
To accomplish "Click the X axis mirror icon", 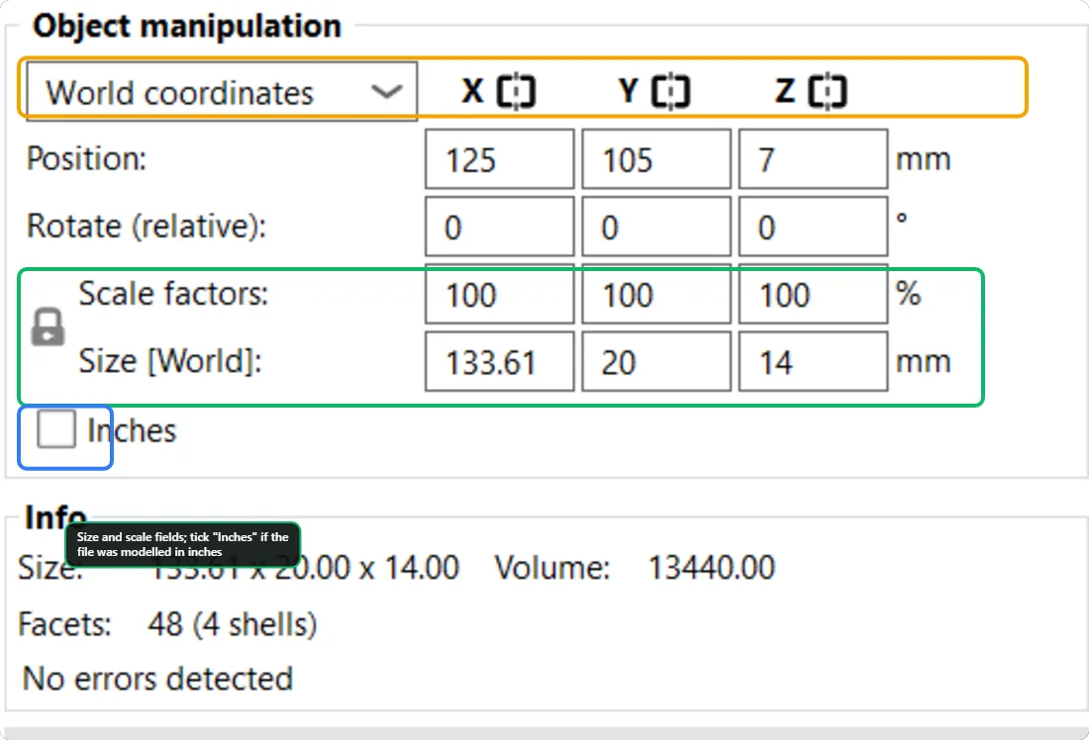I will (517, 91).
